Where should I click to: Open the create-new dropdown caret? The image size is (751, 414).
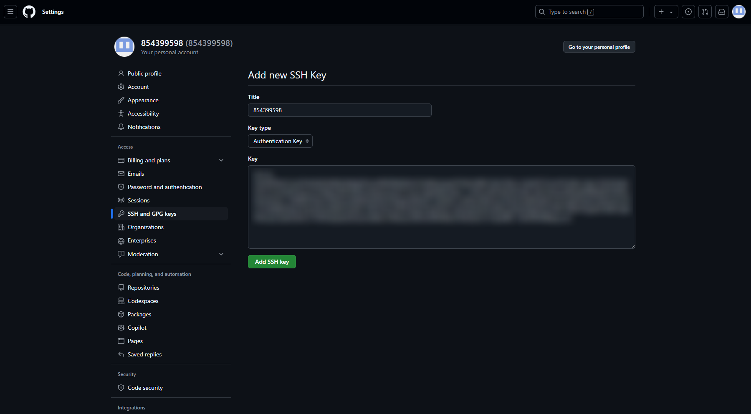click(x=671, y=12)
